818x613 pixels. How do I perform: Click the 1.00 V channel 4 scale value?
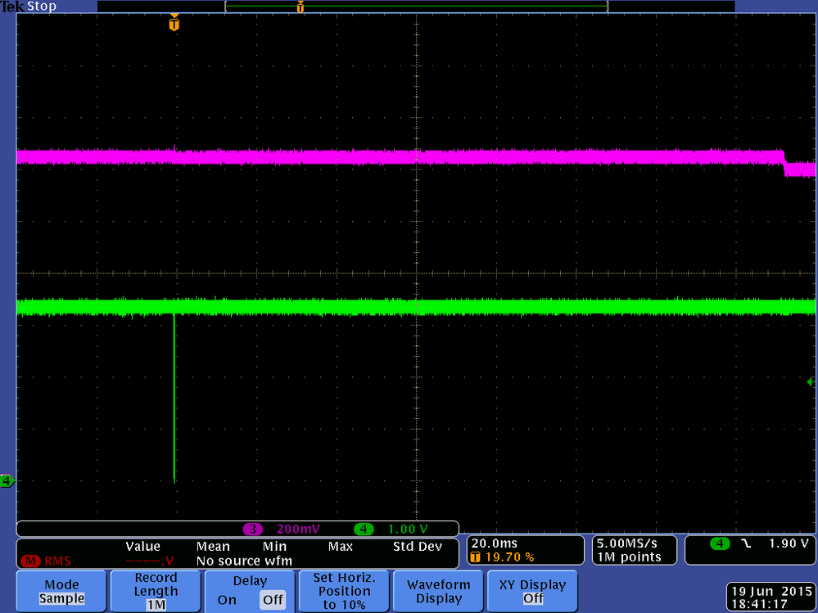click(x=408, y=529)
